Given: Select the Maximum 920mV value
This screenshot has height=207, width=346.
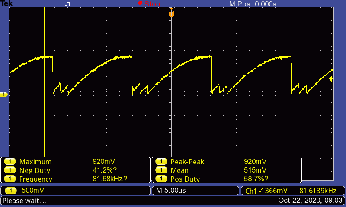Looking at the screenshot, I should point(104,161).
